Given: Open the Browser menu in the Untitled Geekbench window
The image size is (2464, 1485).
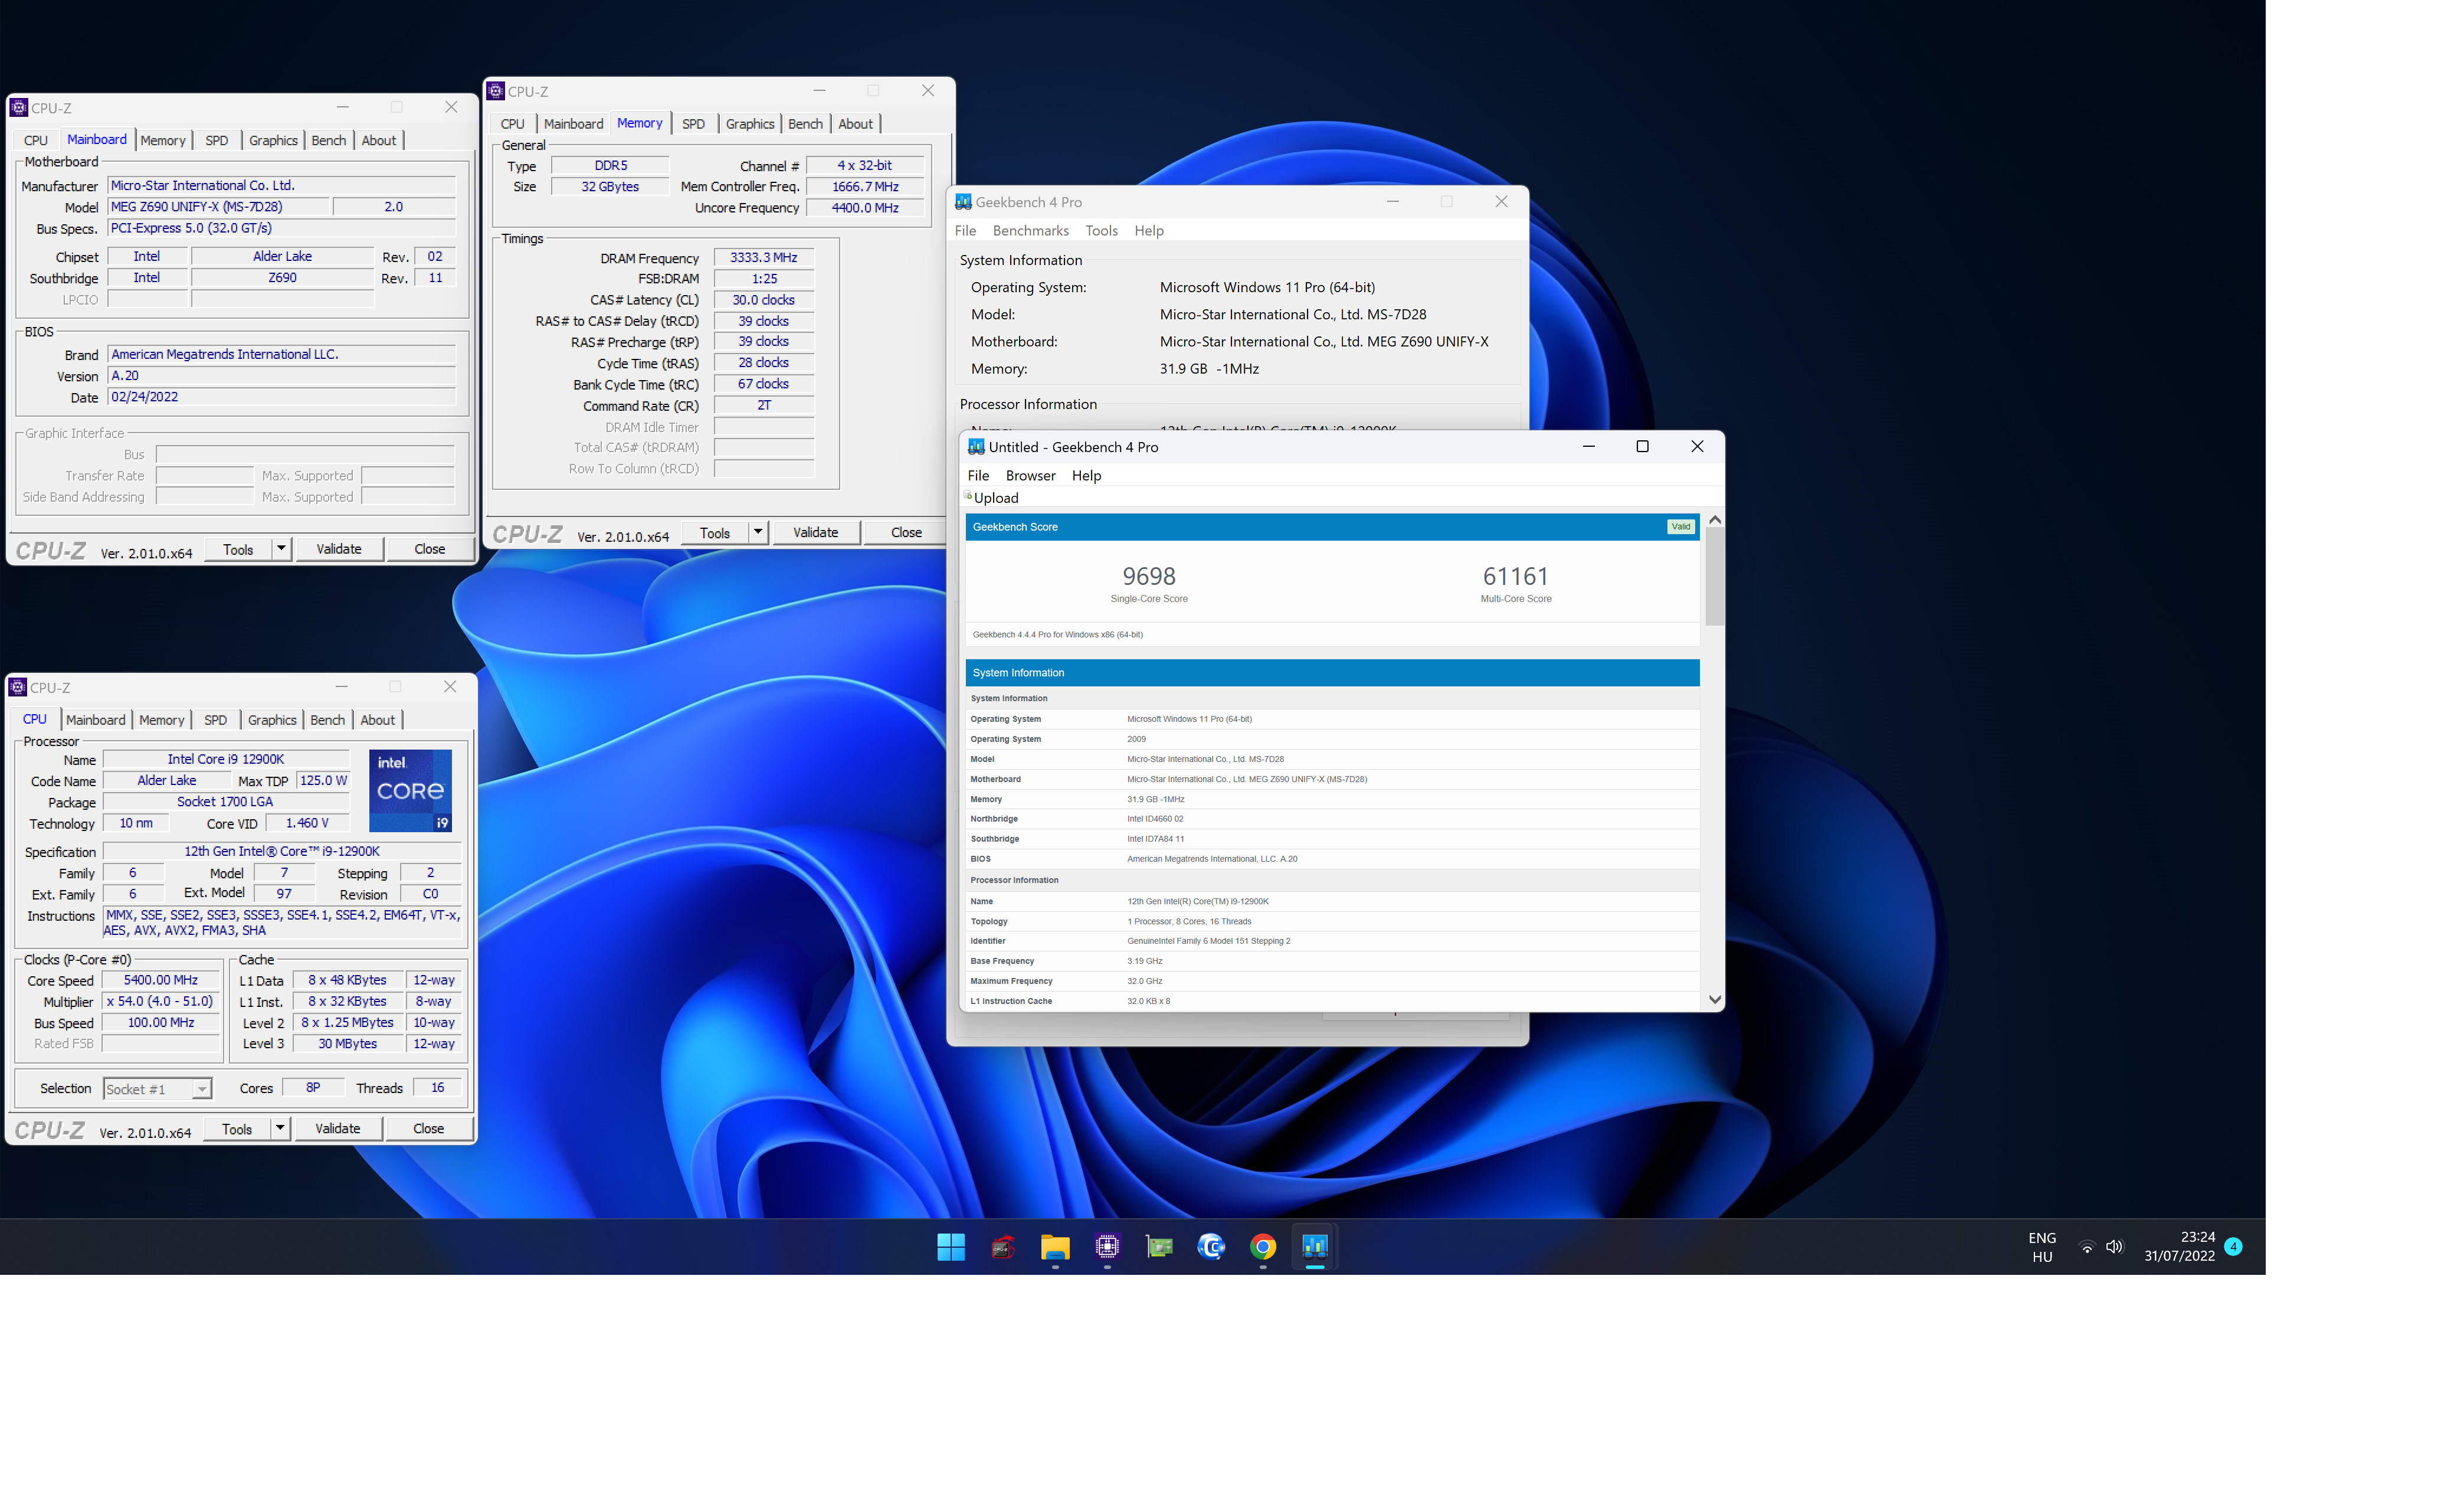Looking at the screenshot, I should pos(1030,475).
